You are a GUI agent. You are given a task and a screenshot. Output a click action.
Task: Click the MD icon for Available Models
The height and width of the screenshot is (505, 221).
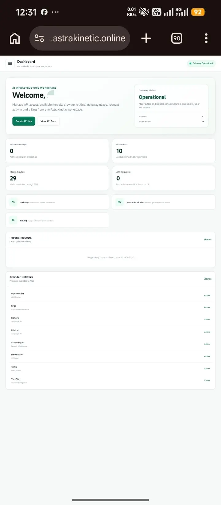pos(119,202)
